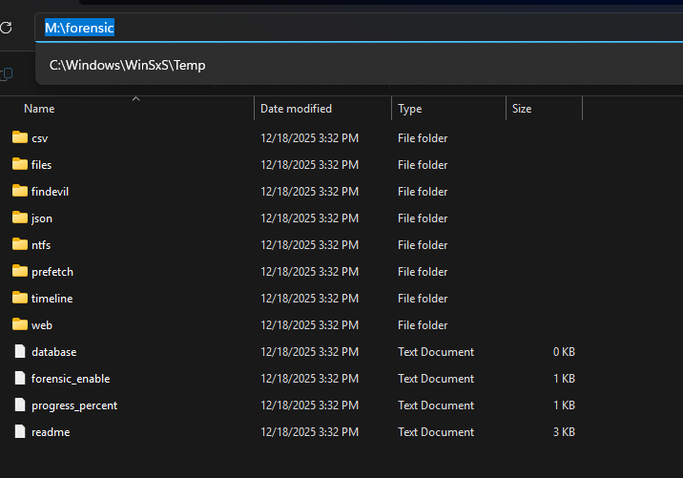
Task: Click the forensic_enable file icon
Action: [20, 379]
